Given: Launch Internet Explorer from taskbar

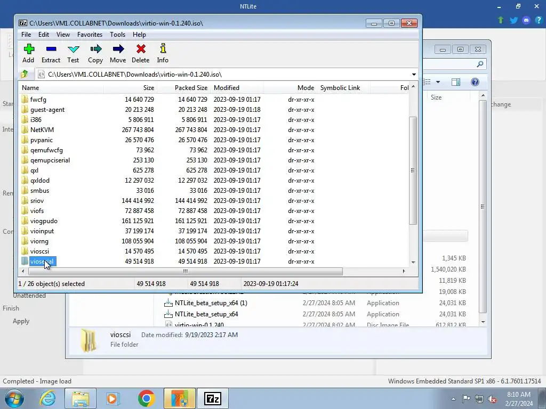Looking at the screenshot, I should coord(47,398).
